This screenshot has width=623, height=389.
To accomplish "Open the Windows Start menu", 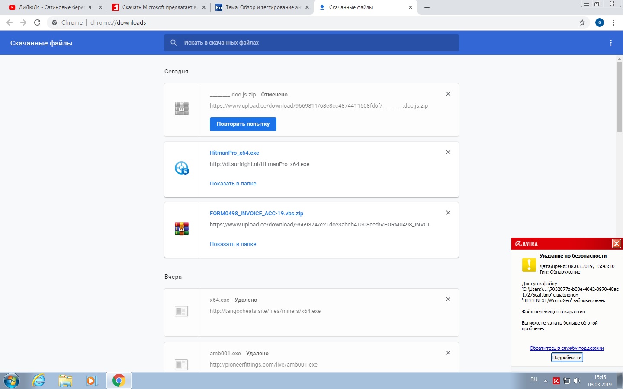I will click(12, 381).
